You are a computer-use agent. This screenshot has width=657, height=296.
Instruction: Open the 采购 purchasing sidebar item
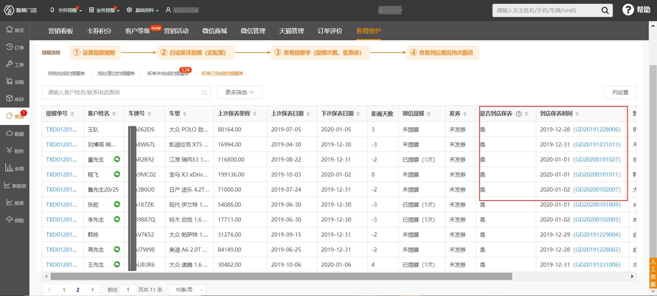pos(15,82)
